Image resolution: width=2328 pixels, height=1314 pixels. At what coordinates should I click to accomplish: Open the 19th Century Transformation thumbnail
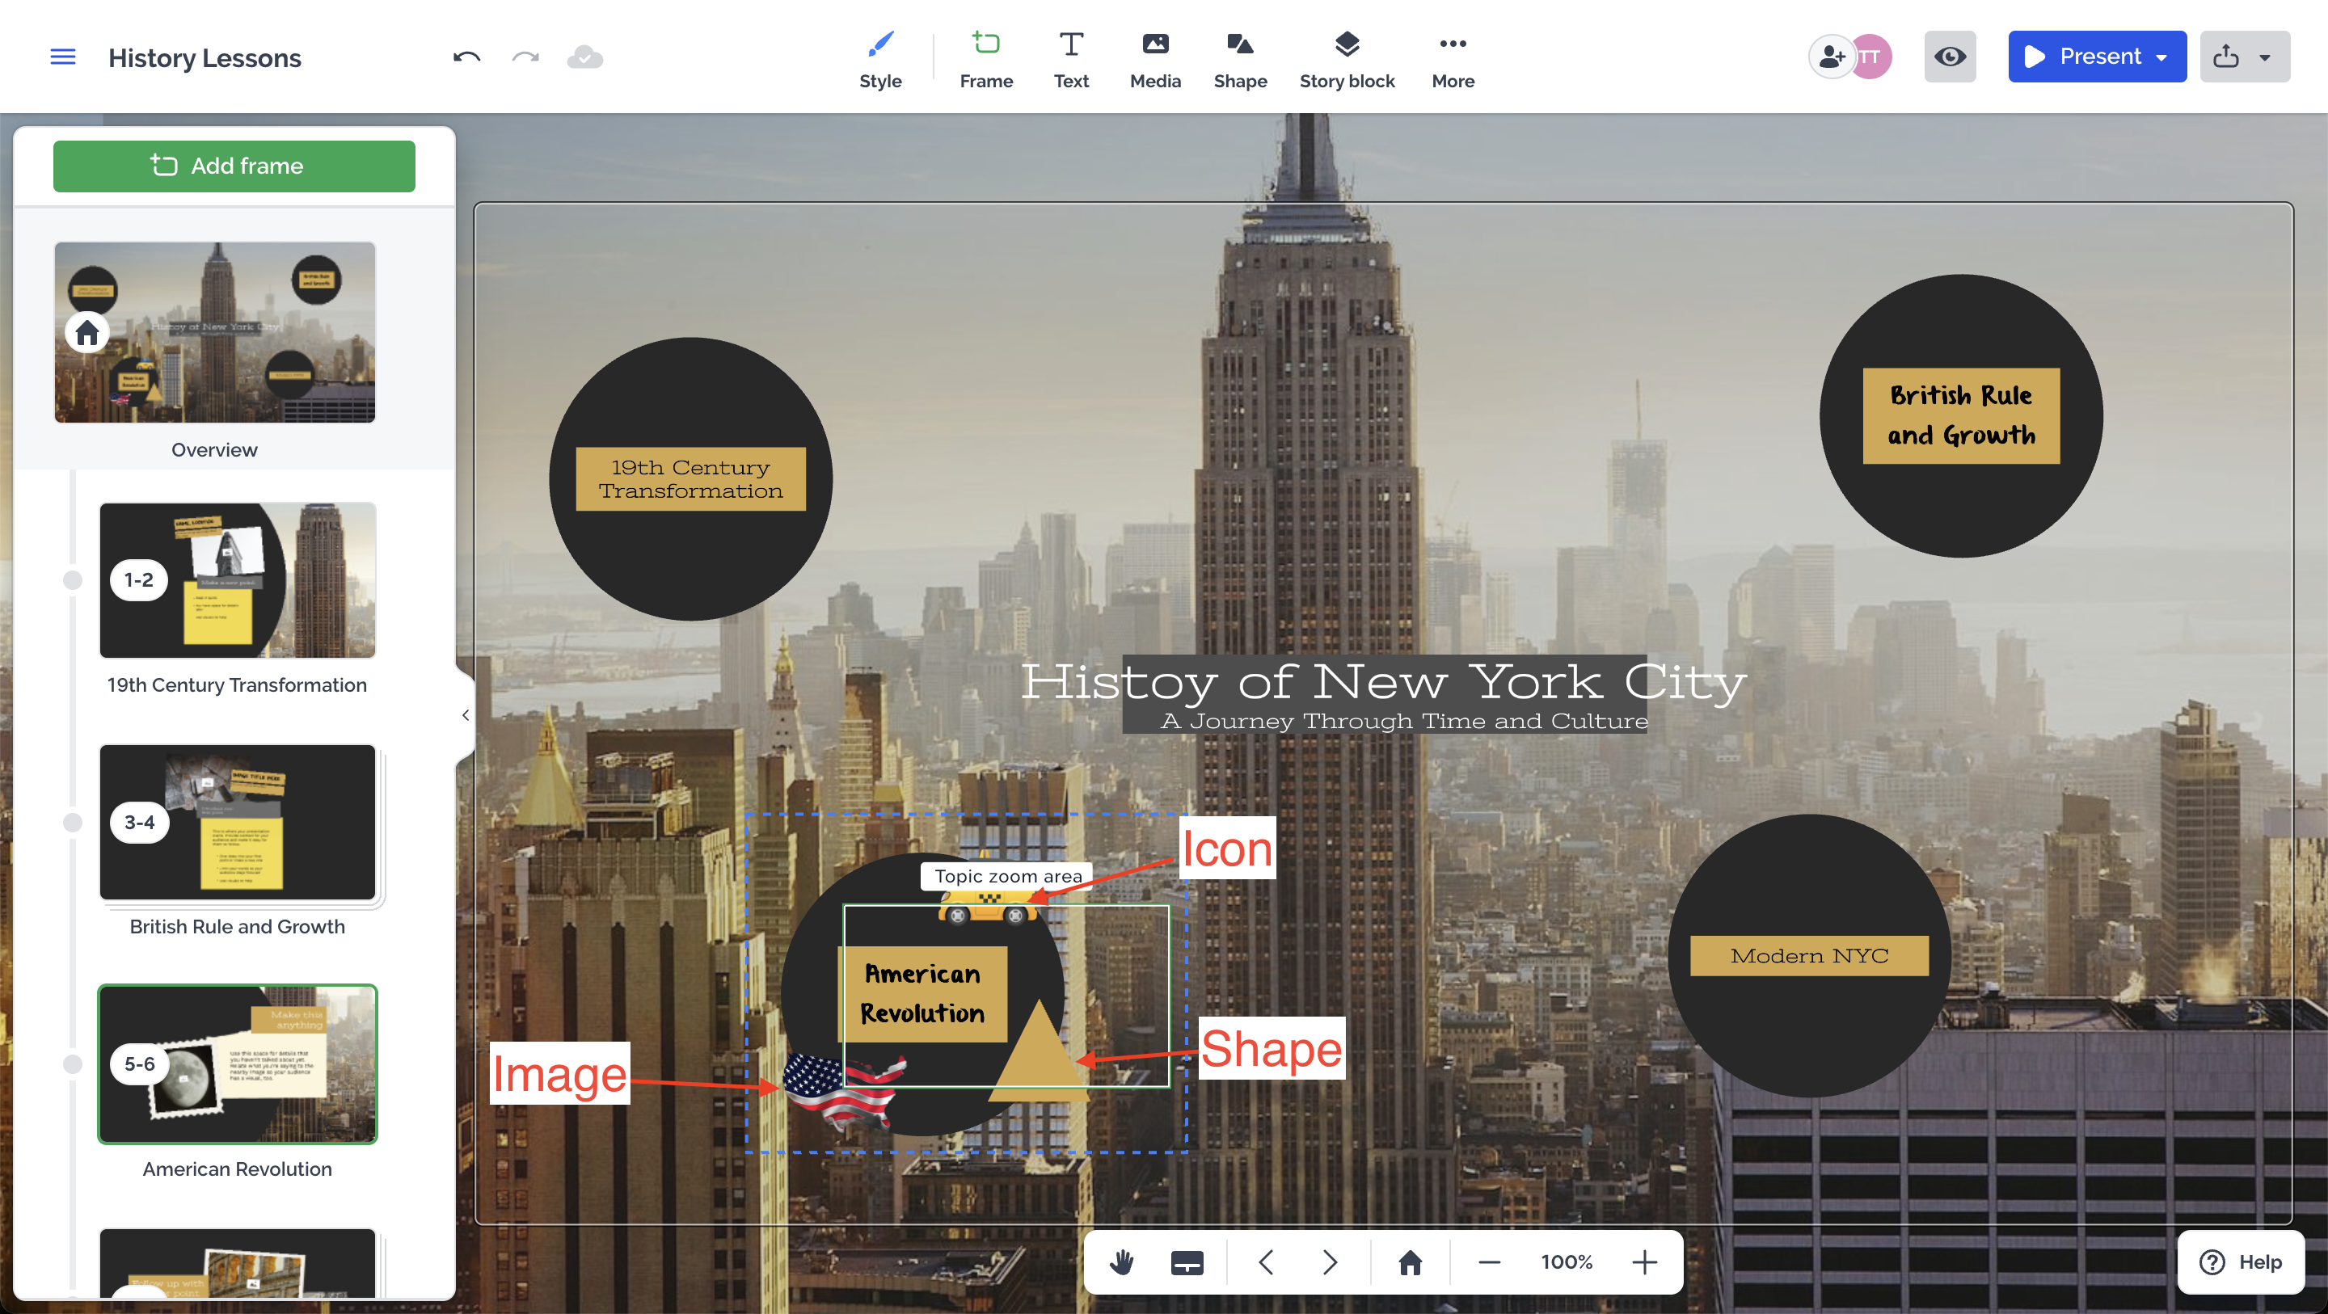tap(238, 580)
